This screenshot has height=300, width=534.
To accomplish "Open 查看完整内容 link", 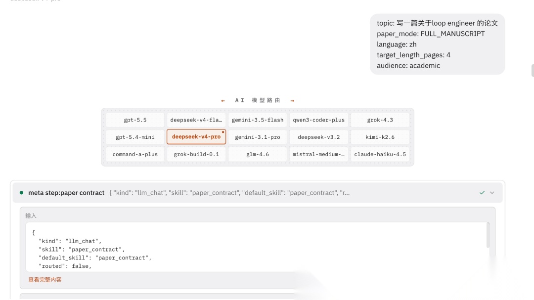I will click(45, 280).
